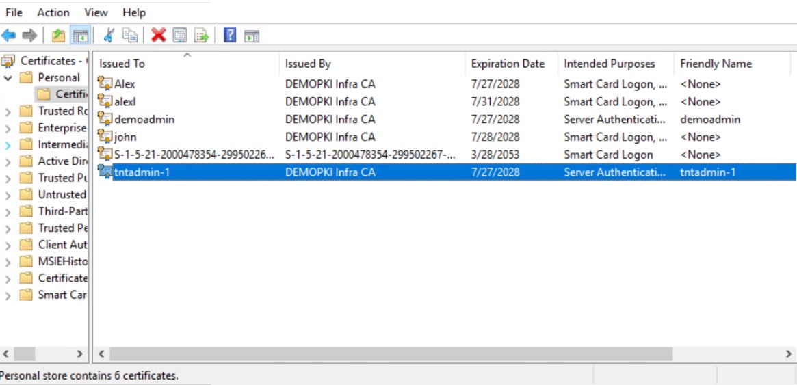Collapse the Personal folder node
The width and height of the screenshot is (797, 385).
coord(8,78)
